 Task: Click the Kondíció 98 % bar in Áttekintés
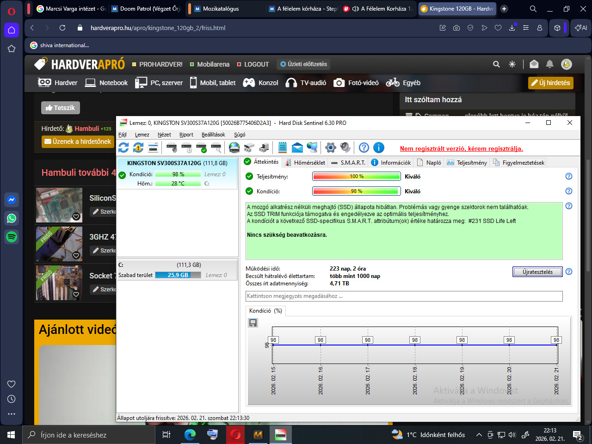click(357, 191)
